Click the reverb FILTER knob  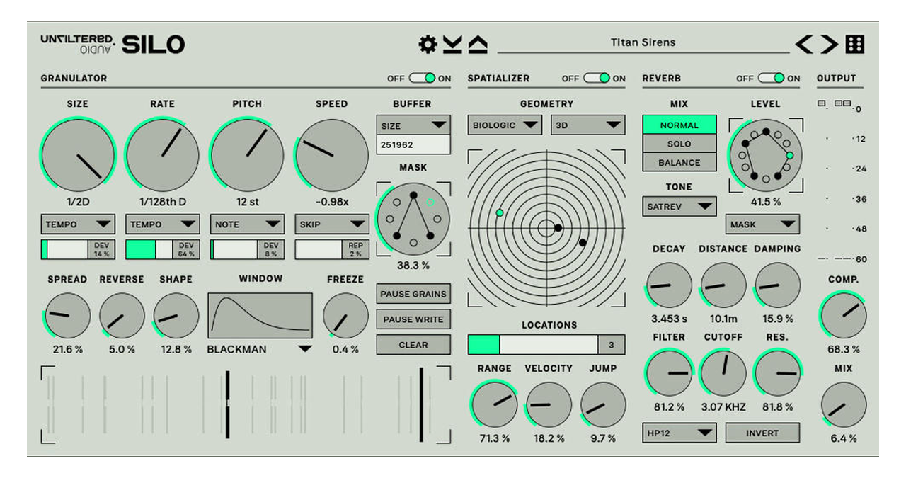669,373
